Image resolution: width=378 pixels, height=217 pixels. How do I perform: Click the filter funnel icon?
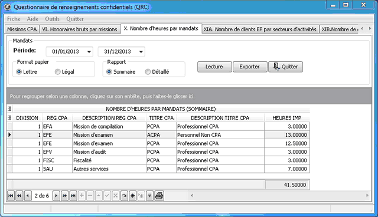[149, 196]
